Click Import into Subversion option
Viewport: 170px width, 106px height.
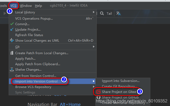[121, 81]
